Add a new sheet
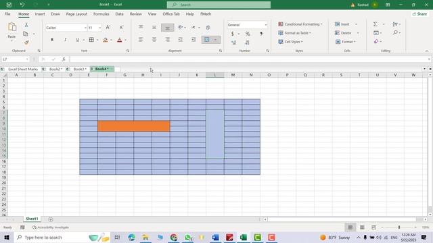This screenshot has width=433, height=243. 51,219
